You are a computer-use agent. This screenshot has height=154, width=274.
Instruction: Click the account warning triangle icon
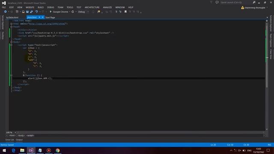coord(243,8)
